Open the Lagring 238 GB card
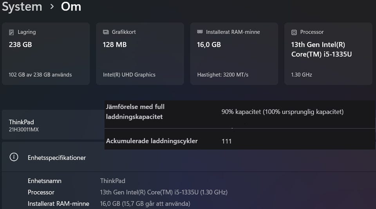This screenshot has width=376, height=209. (x=46, y=54)
